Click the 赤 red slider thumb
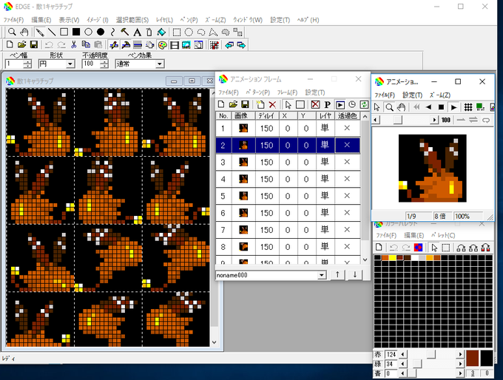The width and height of the screenshot is (503, 380). (431, 354)
